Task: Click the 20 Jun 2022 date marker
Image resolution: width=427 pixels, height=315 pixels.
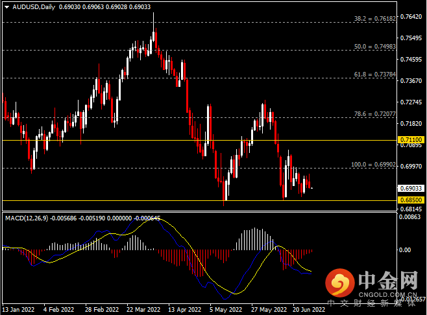Action: pos(308,310)
